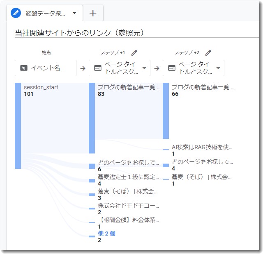Click the 他 2 個 link
This screenshot has height=254, width=263.
point(106,234)
